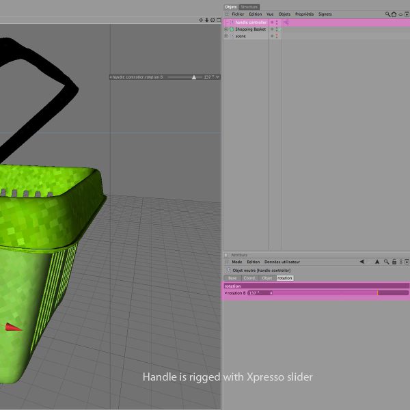This screenshot has height=410, width=410.
Task: Click the viewport pan camera icon
Action: pyautogui.click(x=201, y=20)
